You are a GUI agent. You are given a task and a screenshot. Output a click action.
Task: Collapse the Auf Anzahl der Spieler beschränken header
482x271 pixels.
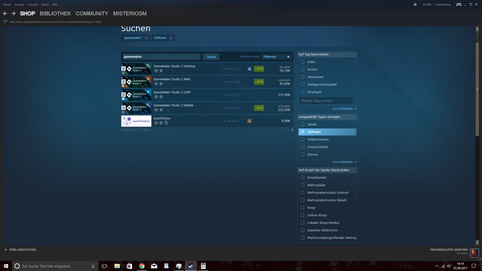pos(327,170)
